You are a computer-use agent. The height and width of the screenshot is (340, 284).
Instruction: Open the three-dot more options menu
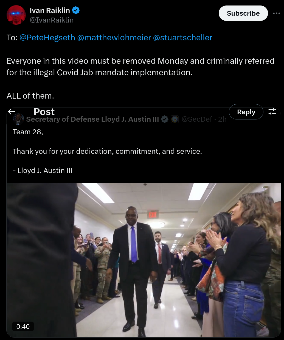click(x=276, y=13)
